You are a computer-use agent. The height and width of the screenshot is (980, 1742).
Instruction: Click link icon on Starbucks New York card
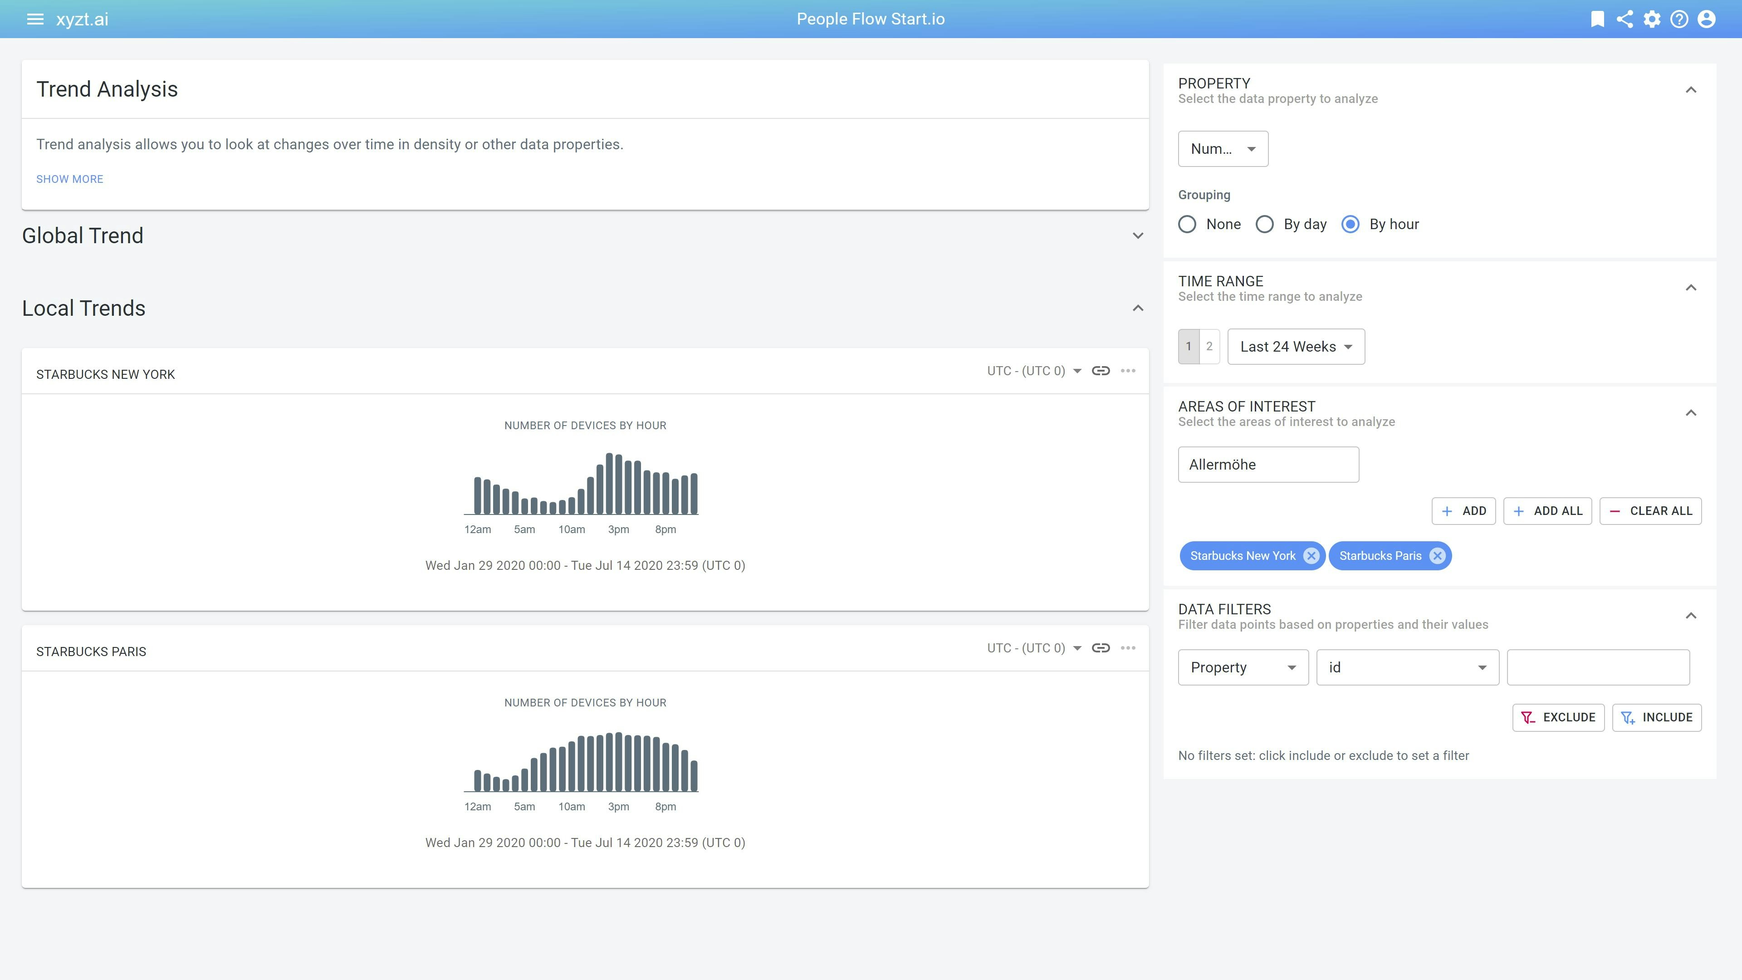click(x=1100, y=371)
